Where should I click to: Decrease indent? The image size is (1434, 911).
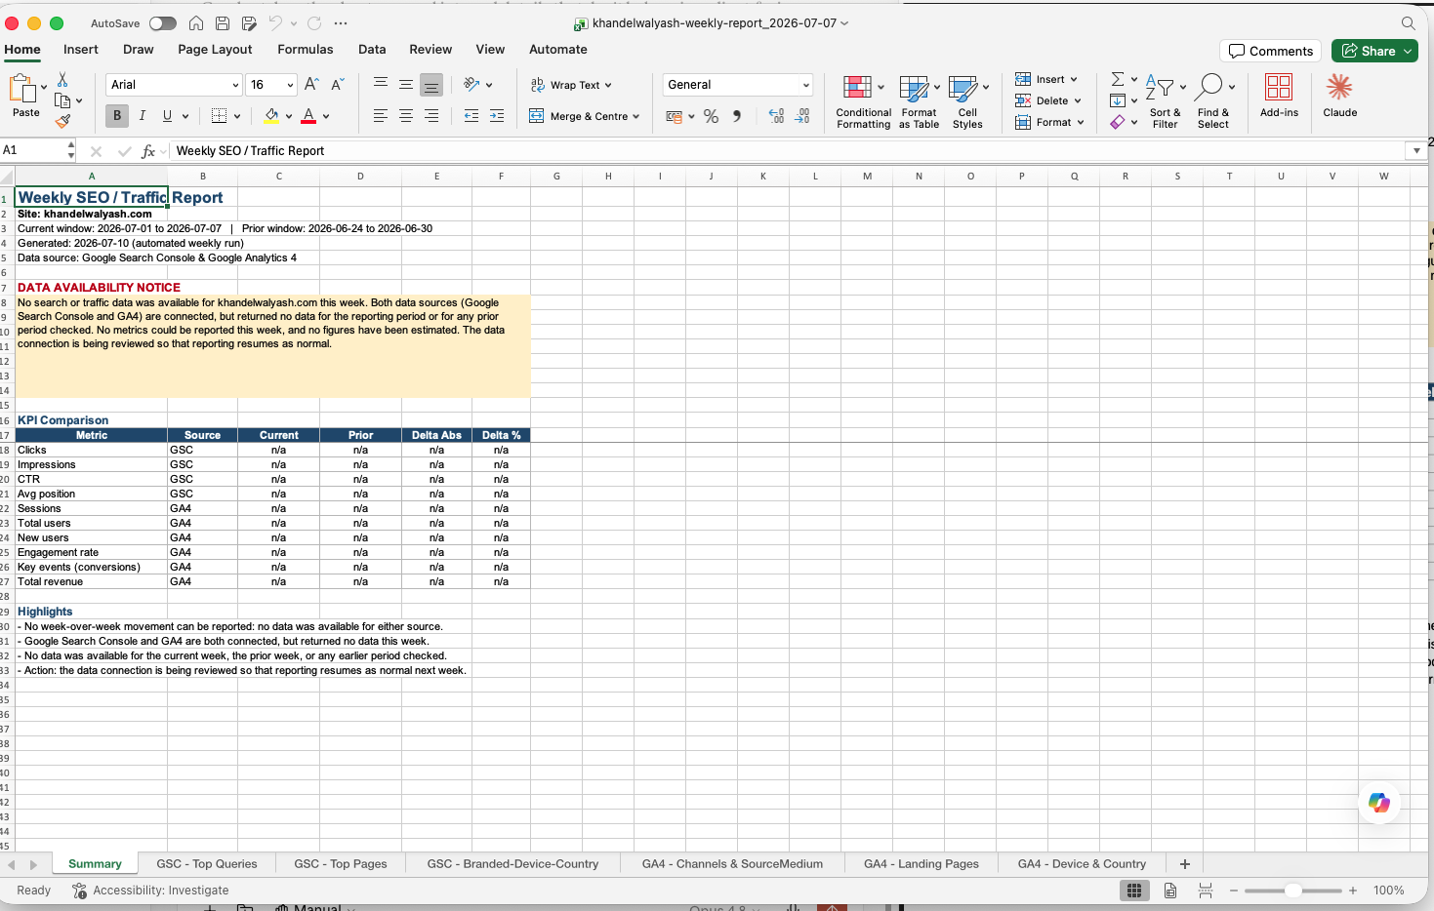(x=471, y=116)
